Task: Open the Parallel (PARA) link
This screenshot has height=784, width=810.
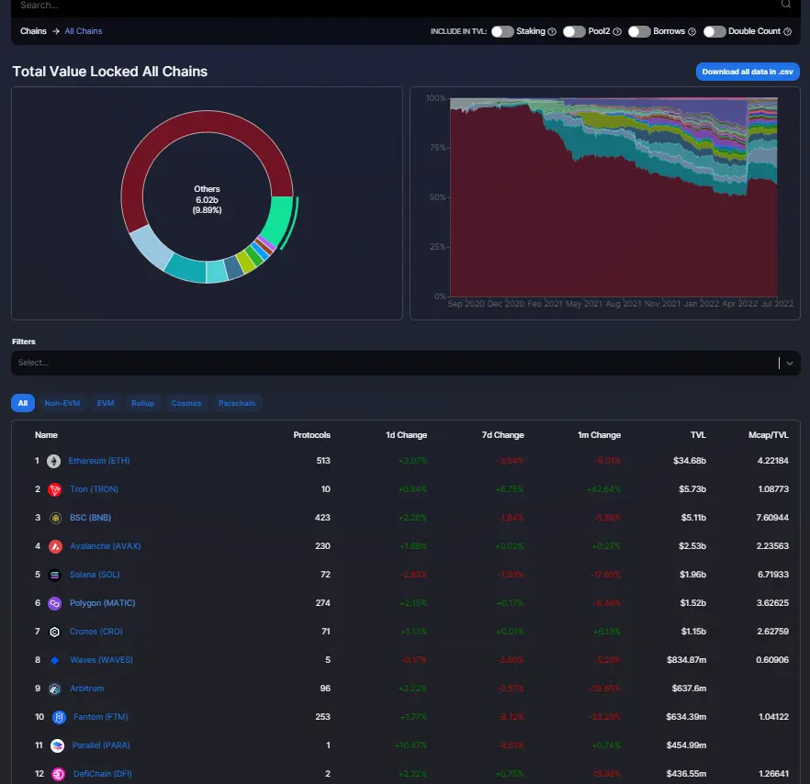Action: pyautogui.click(x=101, y=745)
